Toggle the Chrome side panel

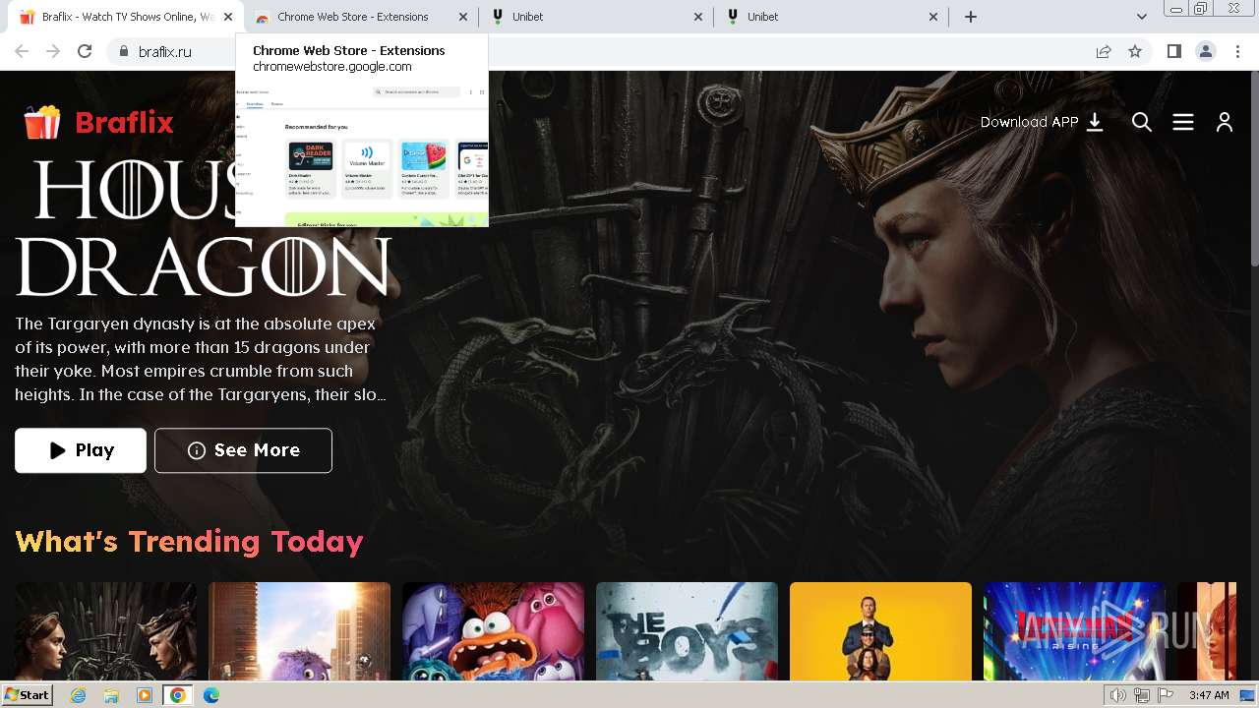coord(1173,51)
